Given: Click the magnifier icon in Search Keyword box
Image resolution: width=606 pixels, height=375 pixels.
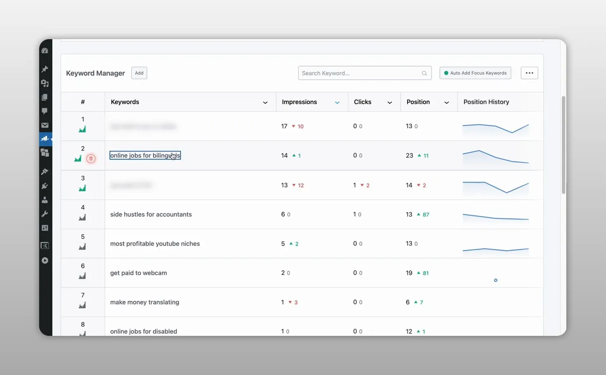Looking at the screenshot, I should click(424, 73).
